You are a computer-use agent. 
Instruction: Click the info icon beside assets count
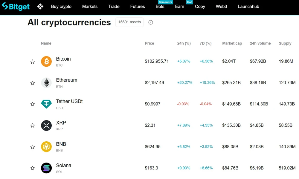[151, 22]
